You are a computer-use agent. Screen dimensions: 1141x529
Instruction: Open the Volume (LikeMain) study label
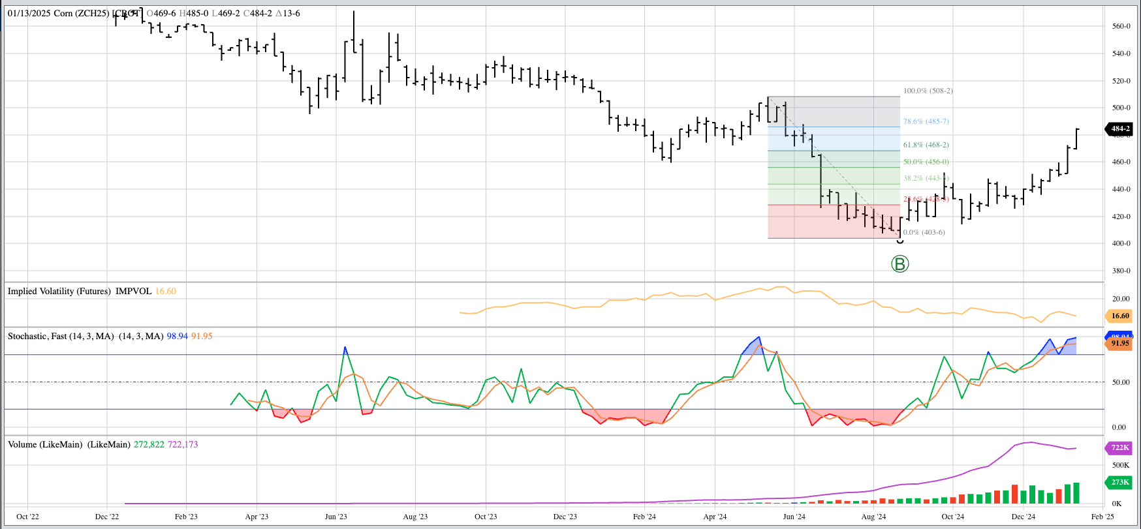click(69, 444)
